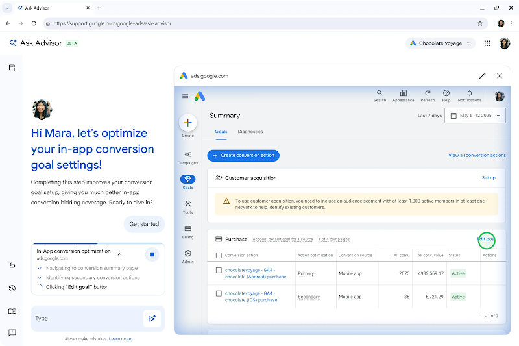Image resolution: width=519 pixels, height=346 pixels.
Task: Click the Google Ads logo in preview
Action: pos(200,96)
